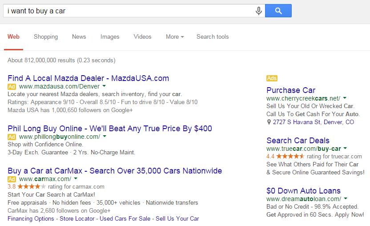
Task: Expand the More search category dropdown
Action: pos(174,37)
